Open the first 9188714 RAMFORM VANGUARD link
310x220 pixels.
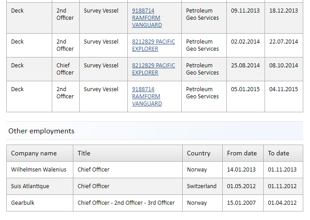147,18
